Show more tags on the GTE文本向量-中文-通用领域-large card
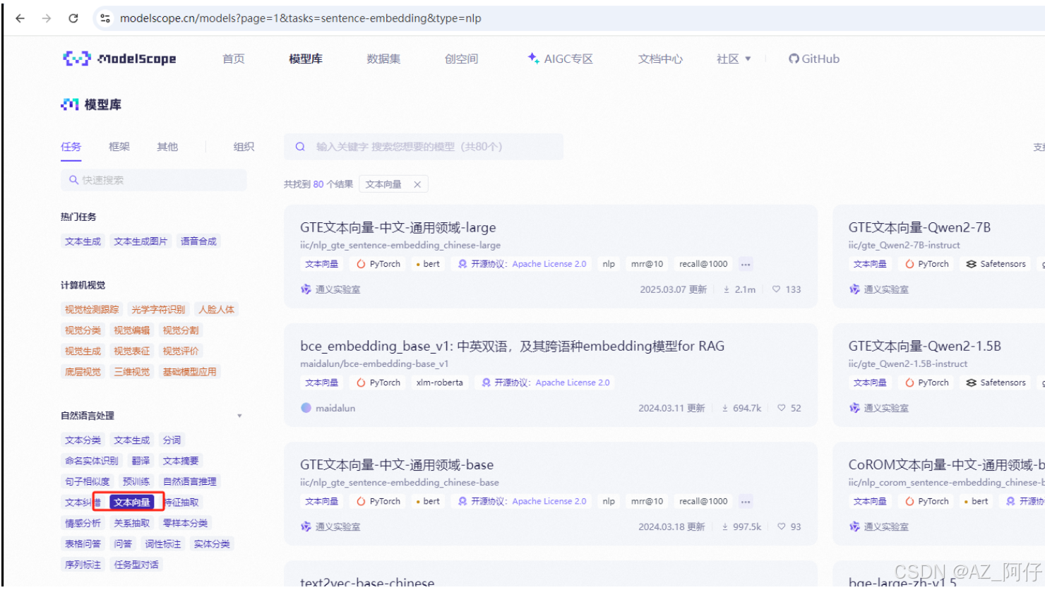Viewport: 1045px width, 590px height. [x=746, y=264]
